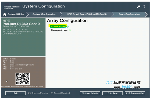
Task: Select F7: Load Manufacturing Defaults hint
Action: pyautogui.click(x=19, y=65)
